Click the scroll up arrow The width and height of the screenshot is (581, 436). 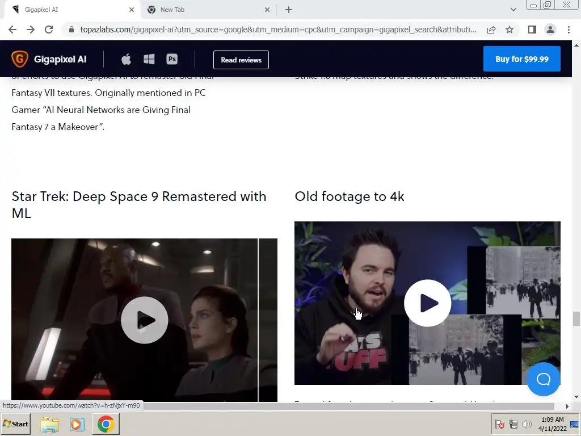pyautogui.click(x=576, y=45)
